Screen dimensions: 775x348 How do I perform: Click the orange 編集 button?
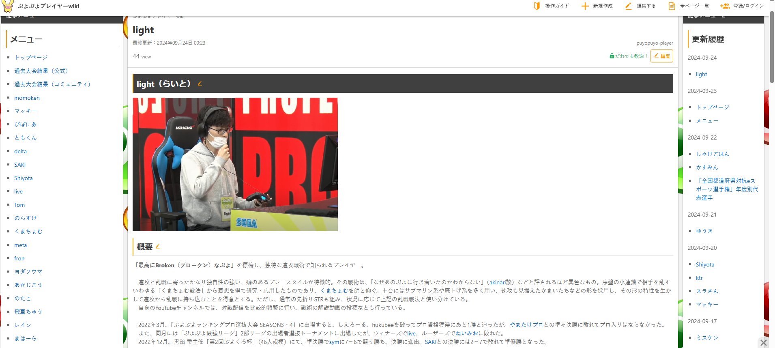click(661, 56)
